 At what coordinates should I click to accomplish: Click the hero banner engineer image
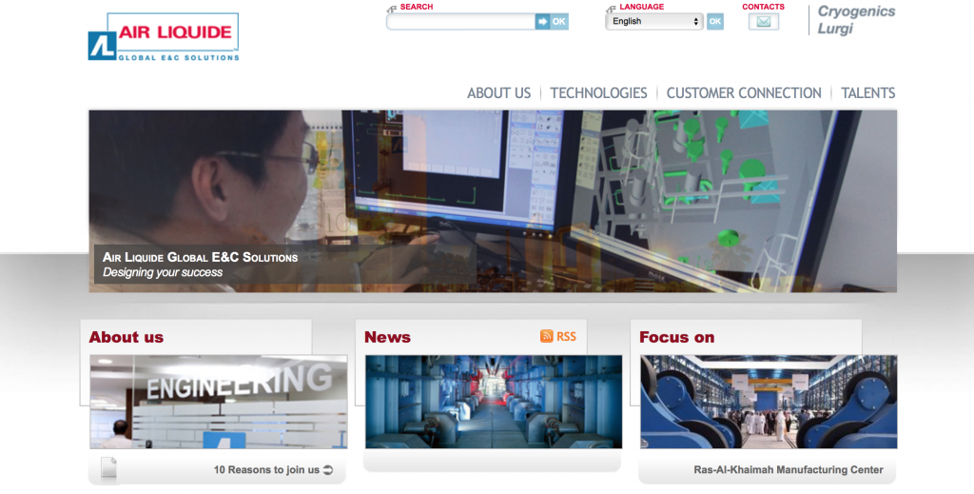[493, 201]
